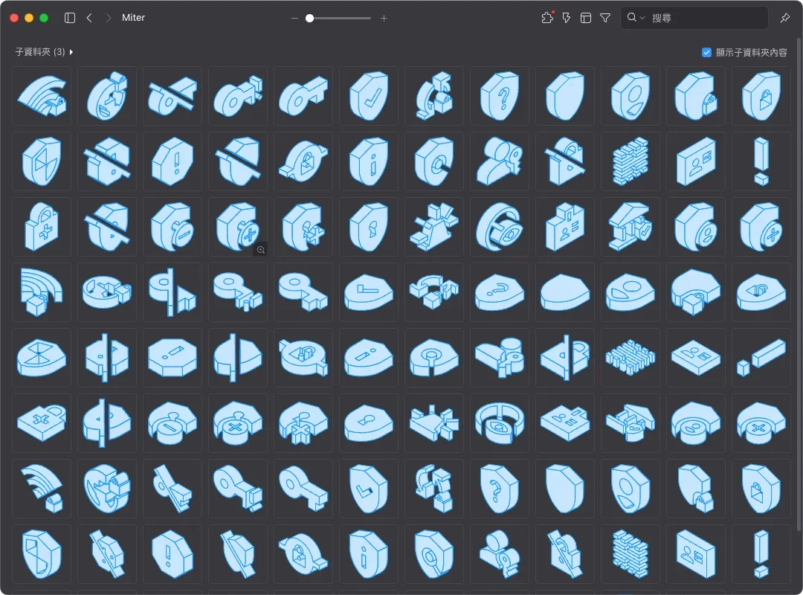The width and height of the screenshot is (803, 595).
Task: Open the layout view options
Action: coord(586,18)
